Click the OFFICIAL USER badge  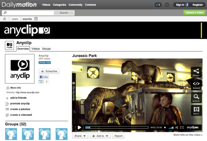45,63
